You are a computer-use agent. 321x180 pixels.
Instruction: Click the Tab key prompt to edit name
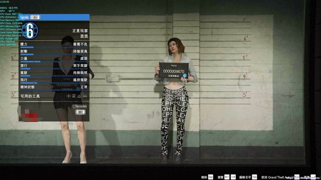tap(254, 177)
